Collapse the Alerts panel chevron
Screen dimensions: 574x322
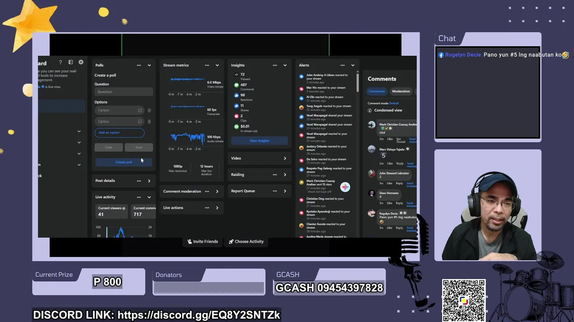pyautogui.click(x=353, y=65)
